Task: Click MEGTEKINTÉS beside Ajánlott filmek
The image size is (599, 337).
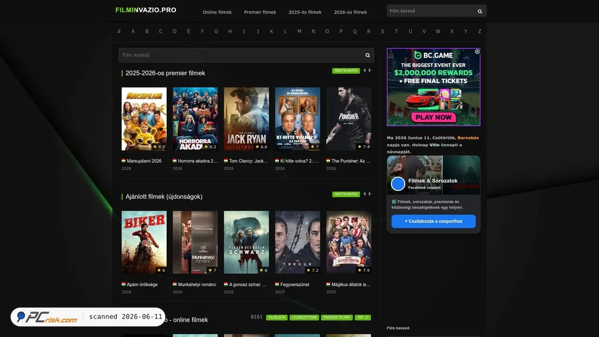Action: tap(346, 194)
